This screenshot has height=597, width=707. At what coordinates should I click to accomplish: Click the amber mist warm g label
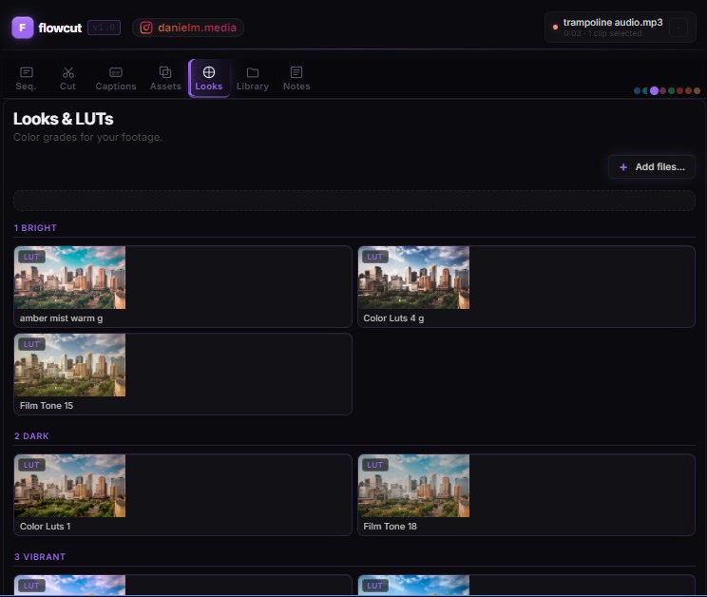(x=62, y=318)
